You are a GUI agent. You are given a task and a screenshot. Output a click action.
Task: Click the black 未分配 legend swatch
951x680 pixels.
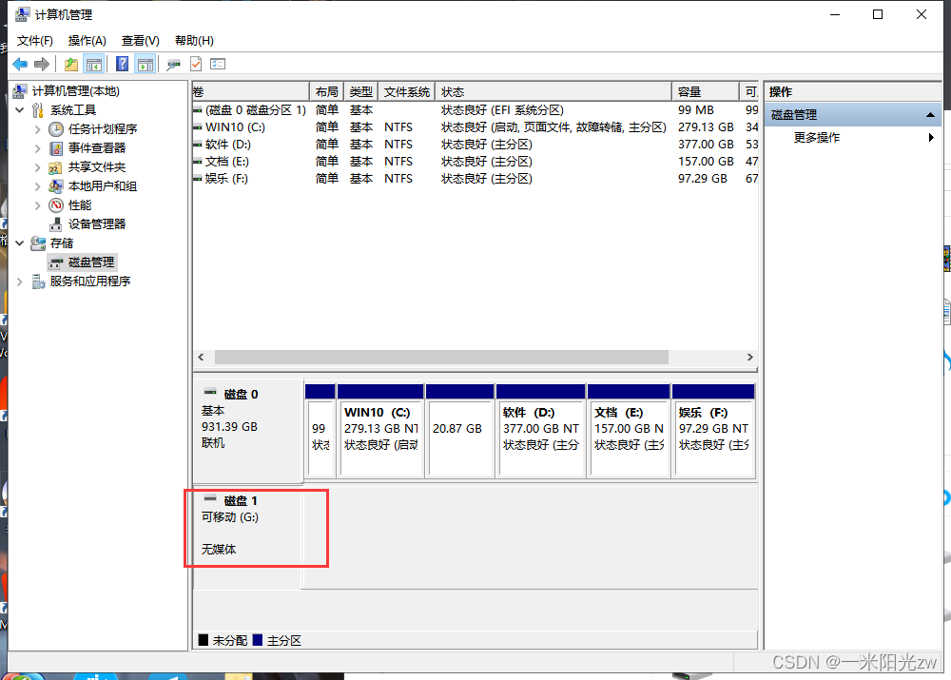(x=204, y=640)
